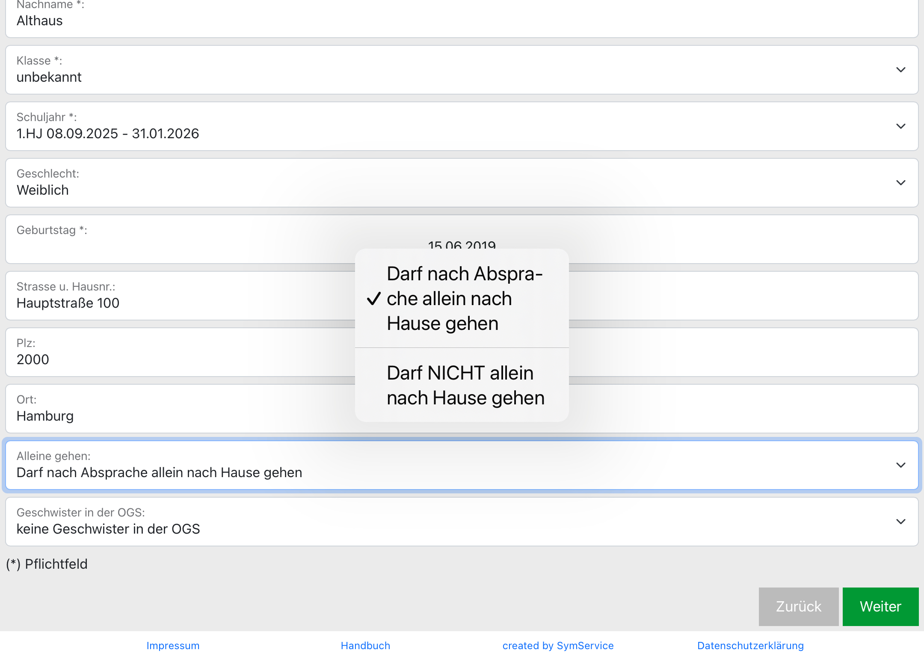Image resolution: width=924 pixels, height=653 pixels.
Task: Select the Geburtstag date field
Action: coord(171,240)
